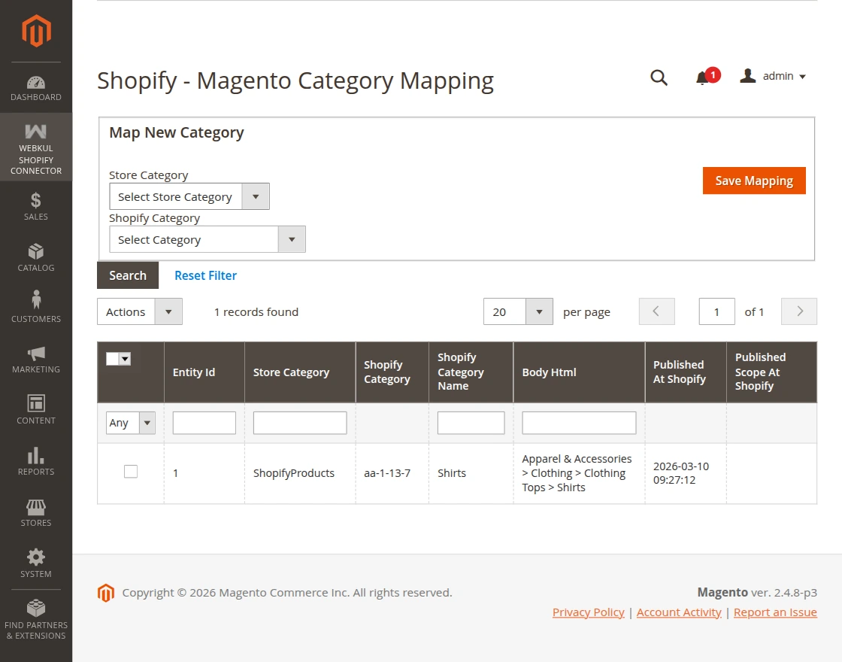The height and width of the screenshot is (662, 842).
Task: Open the admin account menu
Action: coord(773,76)
